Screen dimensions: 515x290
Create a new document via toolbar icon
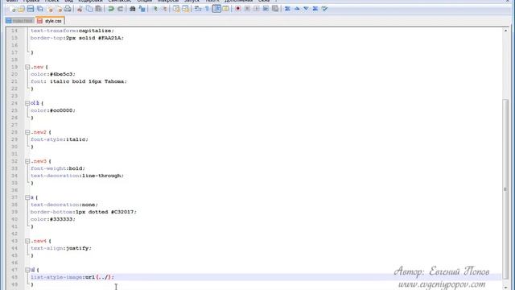13,9
